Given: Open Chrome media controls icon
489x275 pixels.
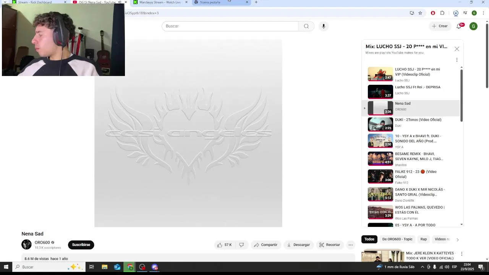Looking at the screenshot, I should (x=465, y=13).
